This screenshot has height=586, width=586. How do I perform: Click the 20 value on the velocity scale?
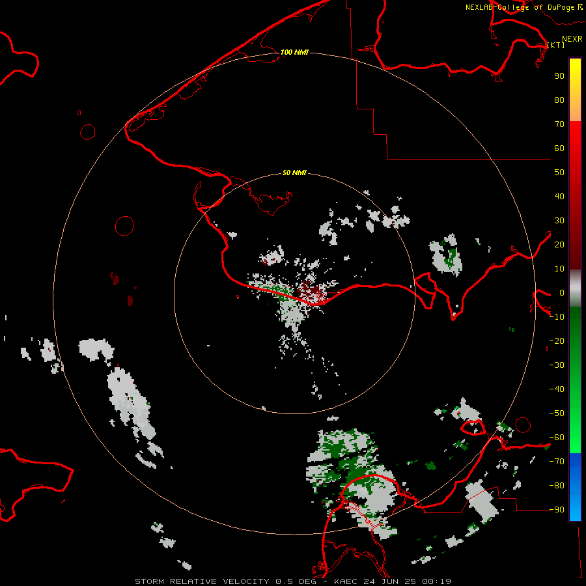click(x=559, y=244)
